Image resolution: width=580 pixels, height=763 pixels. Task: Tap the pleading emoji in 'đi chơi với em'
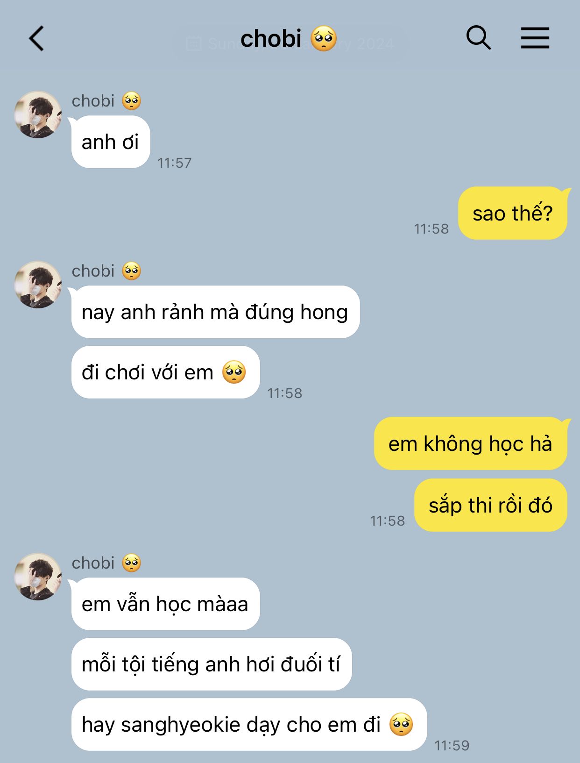pos(234,372)
